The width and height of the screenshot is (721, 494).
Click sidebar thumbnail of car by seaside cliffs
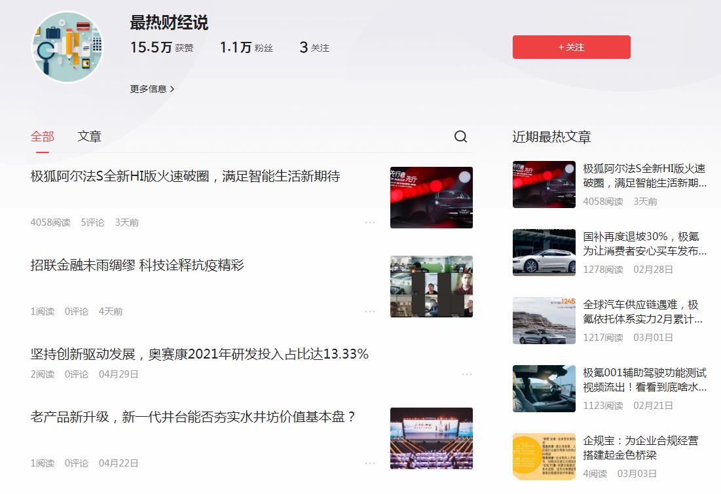tap(544, 321)
